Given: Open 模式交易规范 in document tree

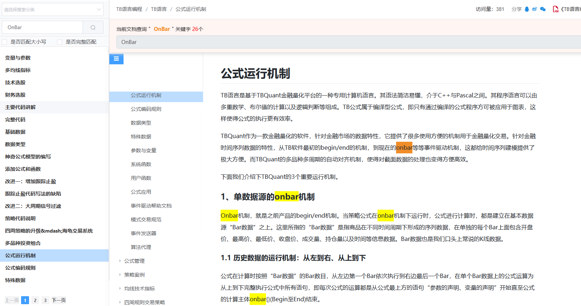Looking at the screenshot, I should [x=146, y=220].
